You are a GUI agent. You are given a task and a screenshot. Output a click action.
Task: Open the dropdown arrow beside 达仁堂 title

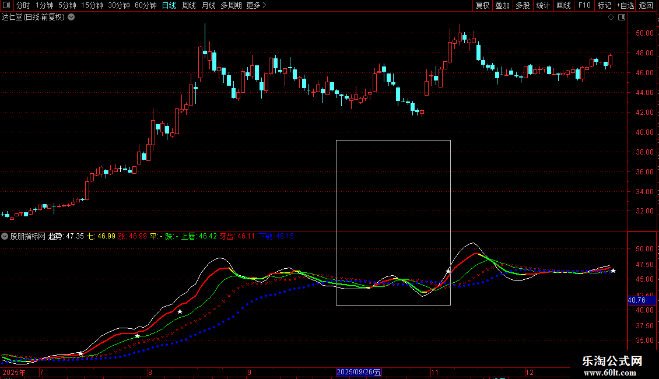click(72, 17)
